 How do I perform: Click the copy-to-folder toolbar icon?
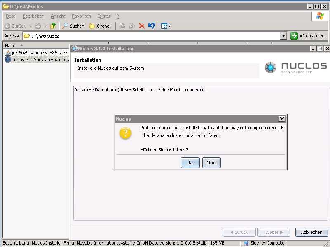[132, 26]
